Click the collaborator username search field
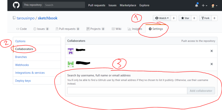222x110 pixels. click(x=127, y=91)
